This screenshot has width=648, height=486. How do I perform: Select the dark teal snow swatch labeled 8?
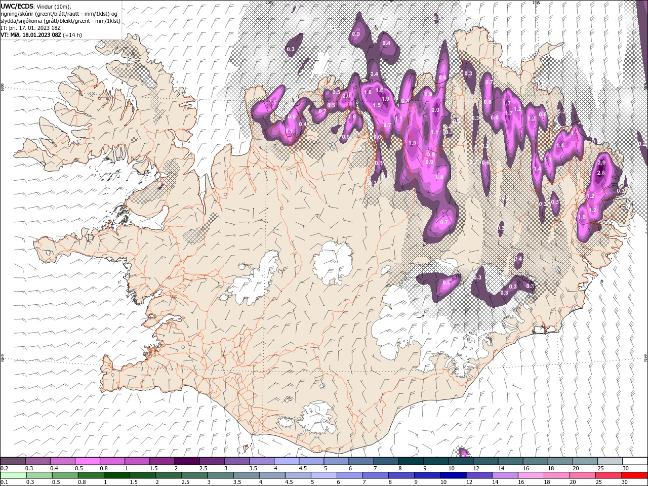411,461
